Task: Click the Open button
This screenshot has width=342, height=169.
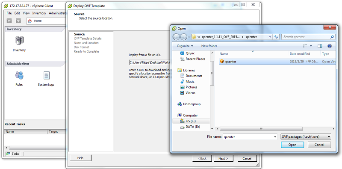Action: (x=292, y=145)
